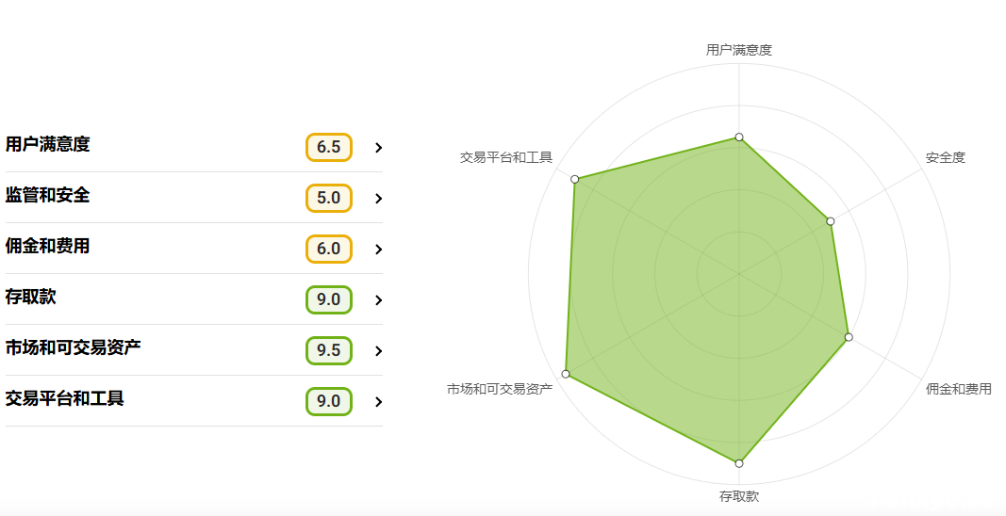Select the 9.5 score badge
This screenshot has height=516, width=1006.
coord(328,350)
